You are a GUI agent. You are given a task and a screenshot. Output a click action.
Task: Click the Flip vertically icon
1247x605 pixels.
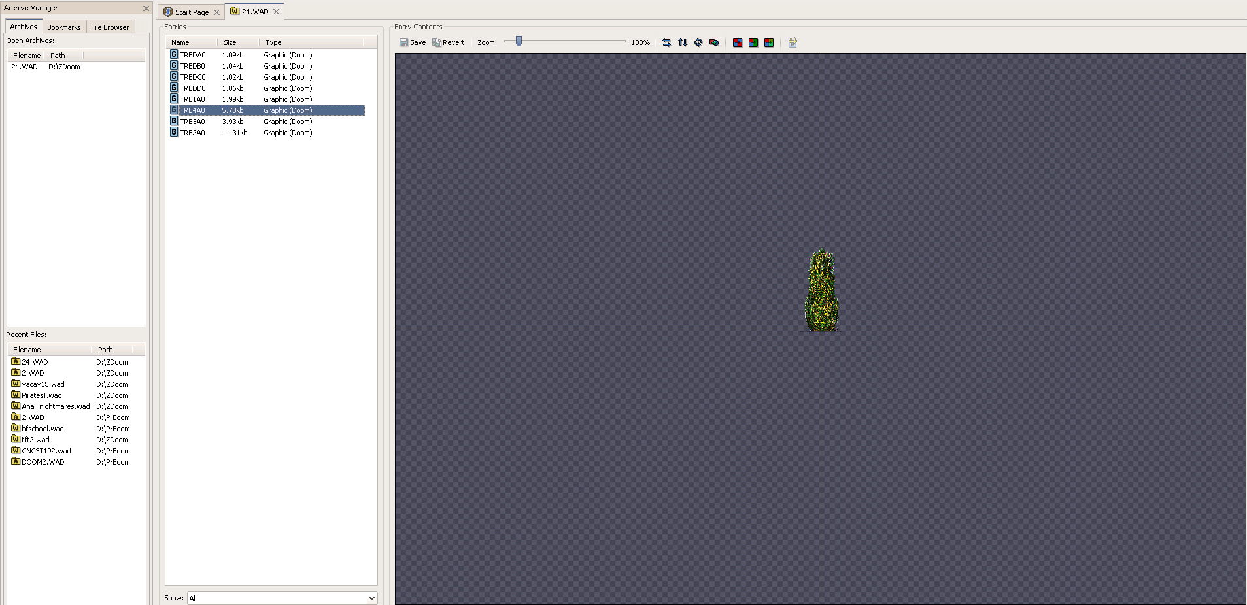click(683, 42)
